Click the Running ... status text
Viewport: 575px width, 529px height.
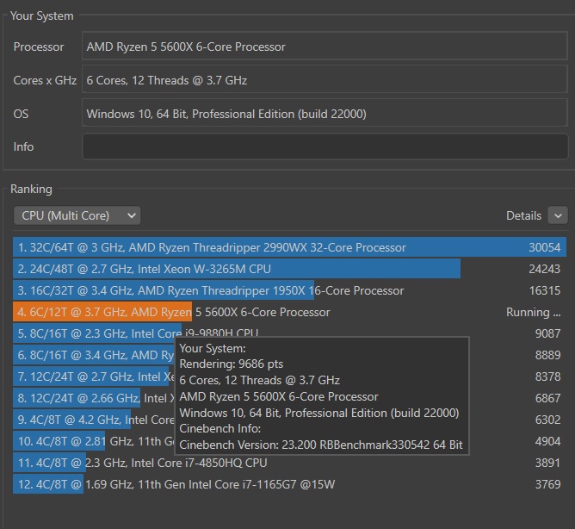pos(533,312)
